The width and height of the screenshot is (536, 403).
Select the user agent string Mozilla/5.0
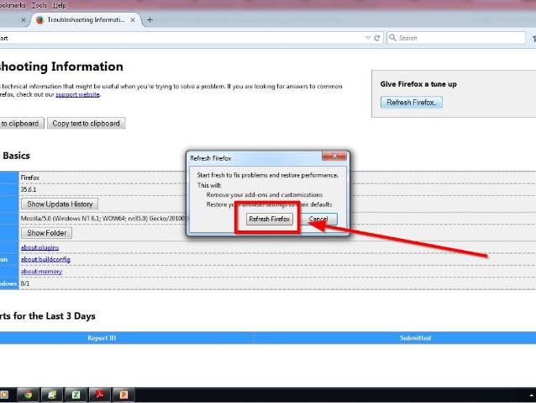tap(102, 218)
